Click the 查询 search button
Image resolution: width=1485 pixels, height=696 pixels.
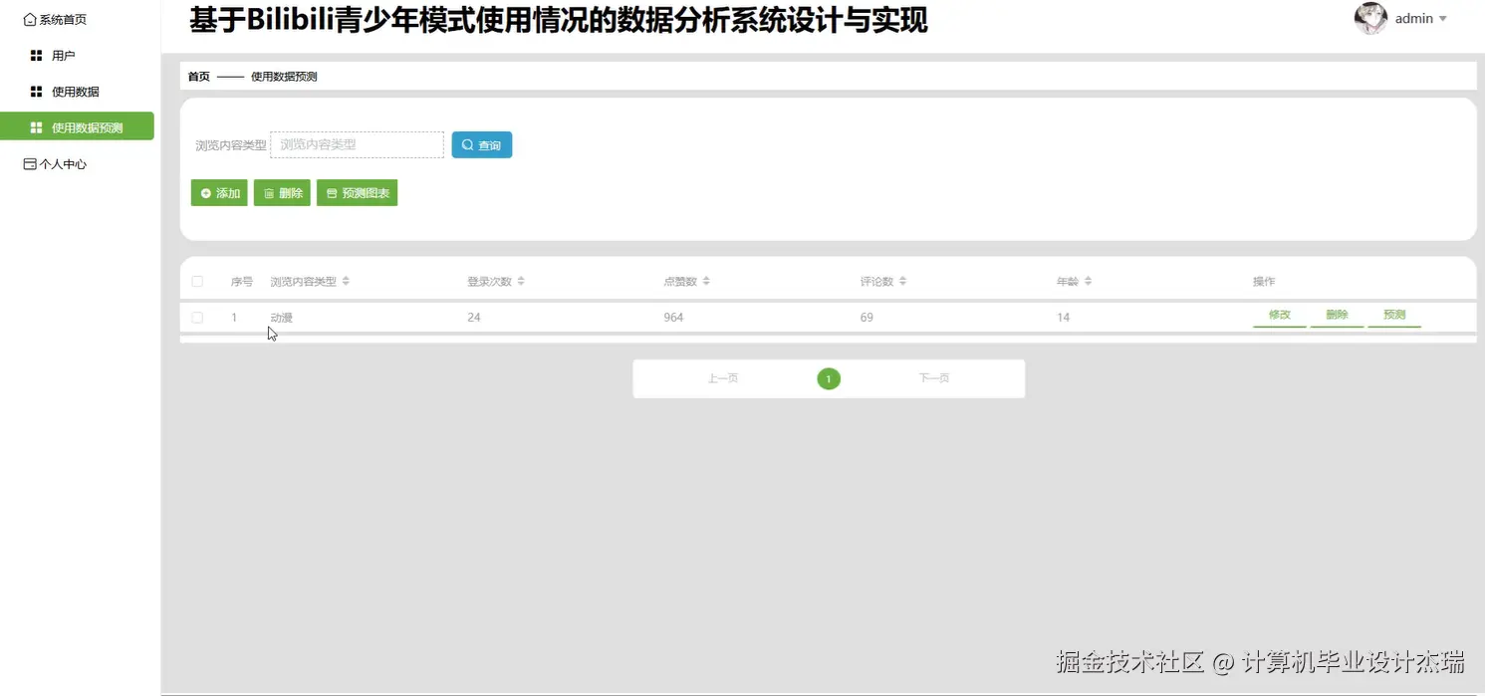click(x=482, y=145)
